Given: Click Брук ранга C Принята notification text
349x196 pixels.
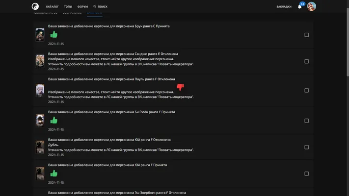Looking at the screenshot, I should 108,26.
